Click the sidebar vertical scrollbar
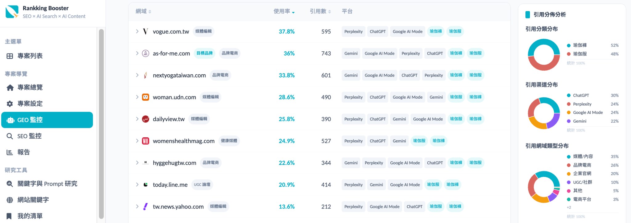 [x=101, y=123]
